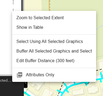Click the light blue stream line on map
The width and height of the screenshot is (103, 96).
(x=99, y=27)
